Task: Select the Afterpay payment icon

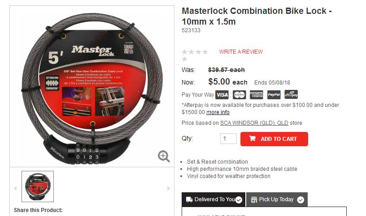Action: tap(291, 95)
